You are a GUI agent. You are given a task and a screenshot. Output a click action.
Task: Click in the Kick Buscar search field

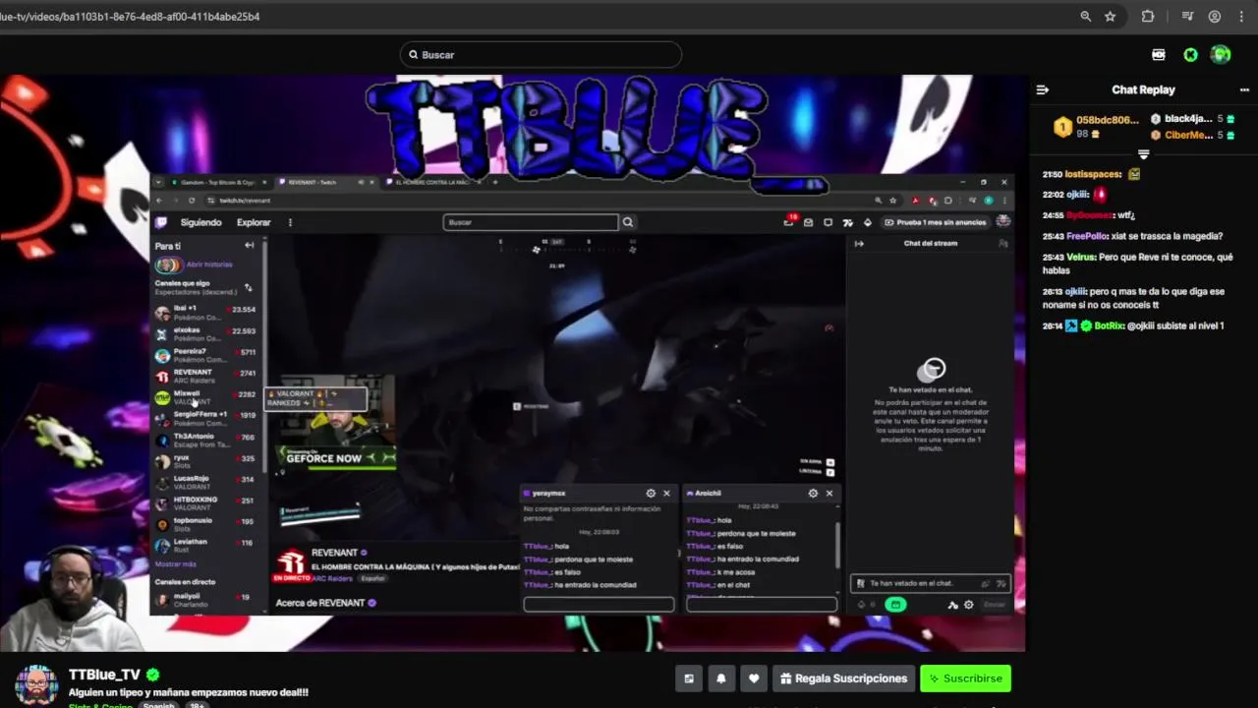coord(541,55)
